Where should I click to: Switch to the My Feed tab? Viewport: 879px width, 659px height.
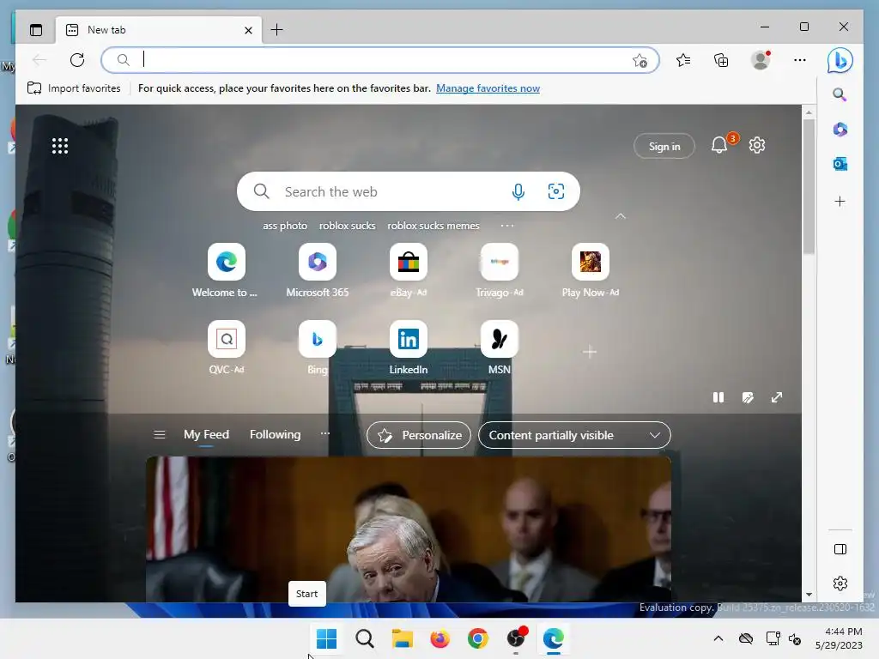pos(206,435)
